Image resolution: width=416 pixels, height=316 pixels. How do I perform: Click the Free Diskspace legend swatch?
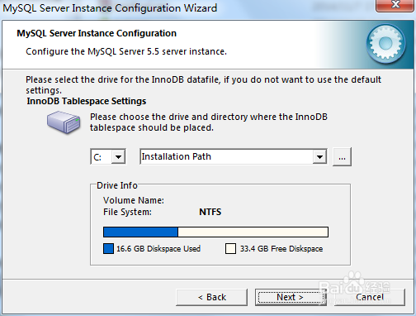tap(230, 249)
